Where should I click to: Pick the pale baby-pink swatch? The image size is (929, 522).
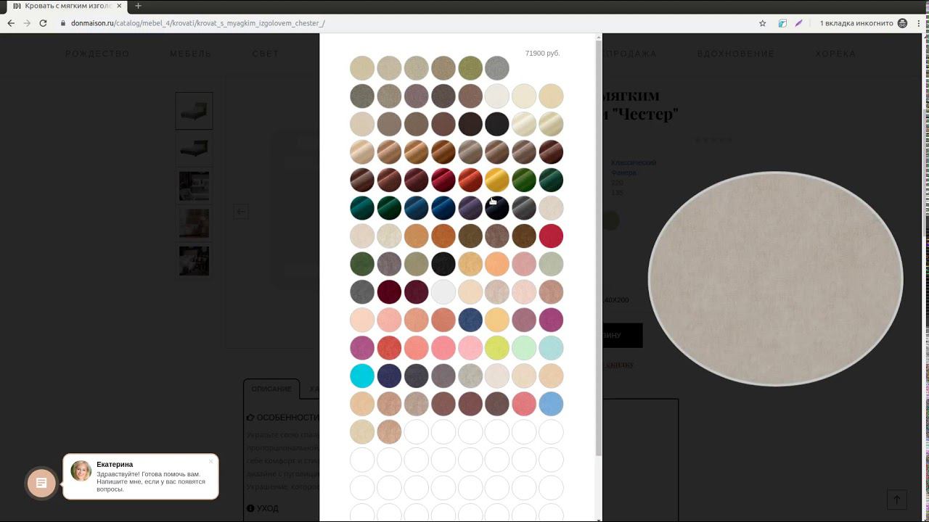click(x=470, y=348)
